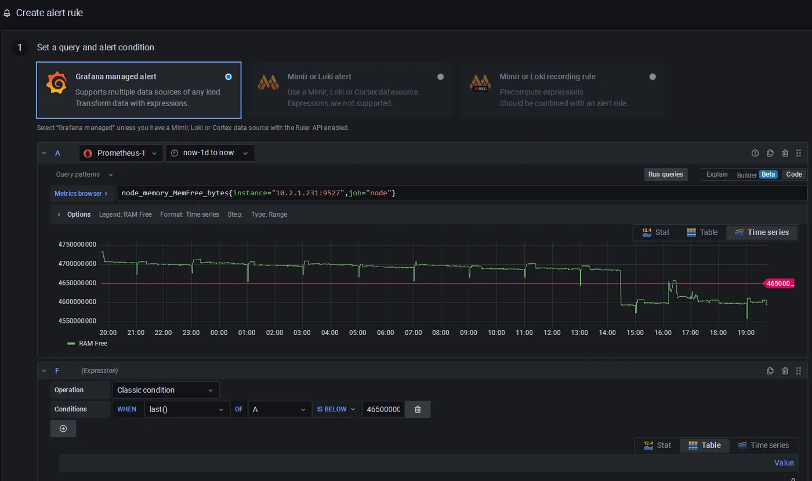The image size is (812, 481).
Task: Collapse query A row chevron
Action: tap(44, 153)
